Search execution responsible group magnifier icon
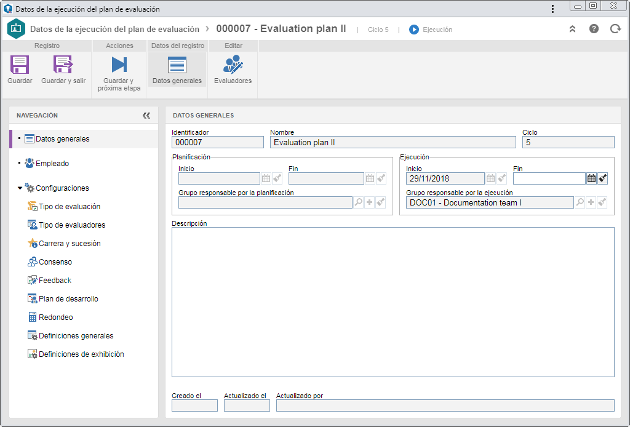This screenshot has height=427, width=630. [580, 202]
